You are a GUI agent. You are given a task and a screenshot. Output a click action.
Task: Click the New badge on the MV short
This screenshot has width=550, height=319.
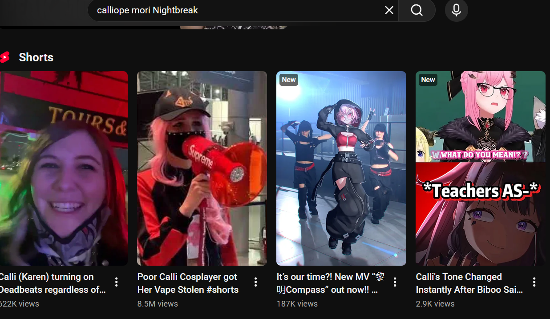click(289, 80)
